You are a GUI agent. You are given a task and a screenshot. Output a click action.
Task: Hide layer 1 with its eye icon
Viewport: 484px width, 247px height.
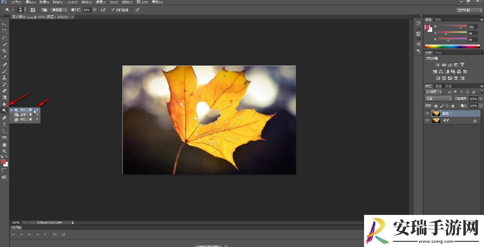coord(427,113)
